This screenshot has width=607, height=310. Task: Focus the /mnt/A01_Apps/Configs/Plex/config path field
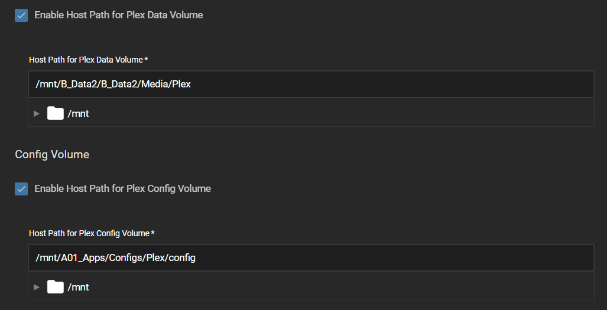tap(311, 257)
